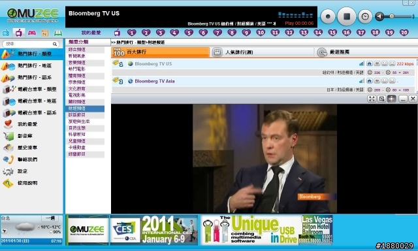Open 電視台清單 - 地區 in sidebar
418x251 pixels.
(x=31, y=101)
